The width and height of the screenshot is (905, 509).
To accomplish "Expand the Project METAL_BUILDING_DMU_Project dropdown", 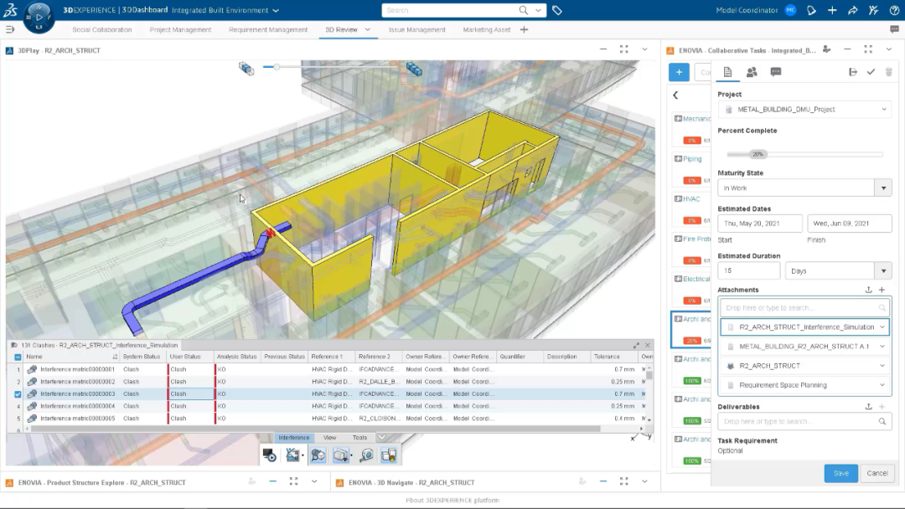I will (x=884, y=110).
